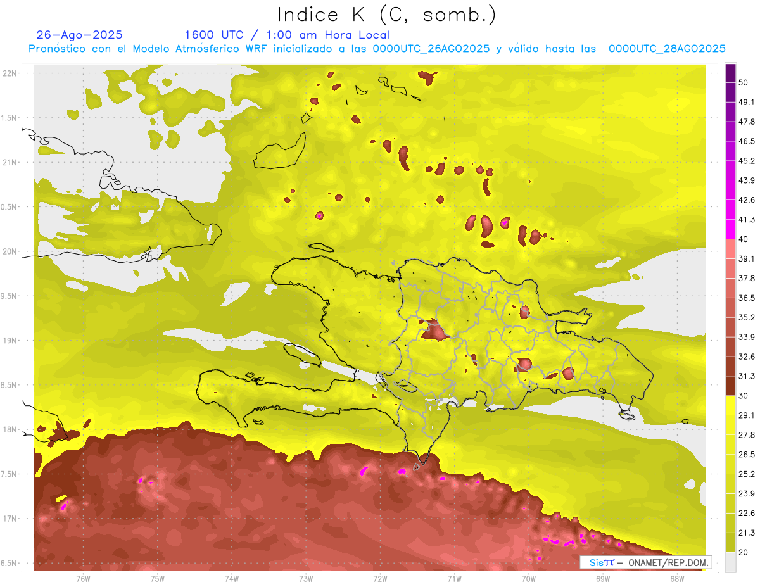This screenshot has height=587, width=760.
Task: Click the '19N' latitude axis label
Action: (x=10, y=340)
